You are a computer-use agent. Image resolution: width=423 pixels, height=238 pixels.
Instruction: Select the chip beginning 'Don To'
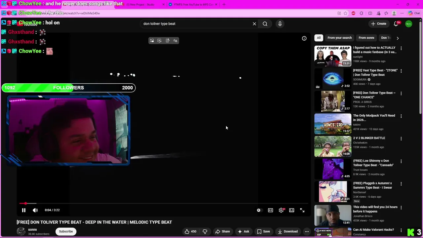click(x=386, y=38)
